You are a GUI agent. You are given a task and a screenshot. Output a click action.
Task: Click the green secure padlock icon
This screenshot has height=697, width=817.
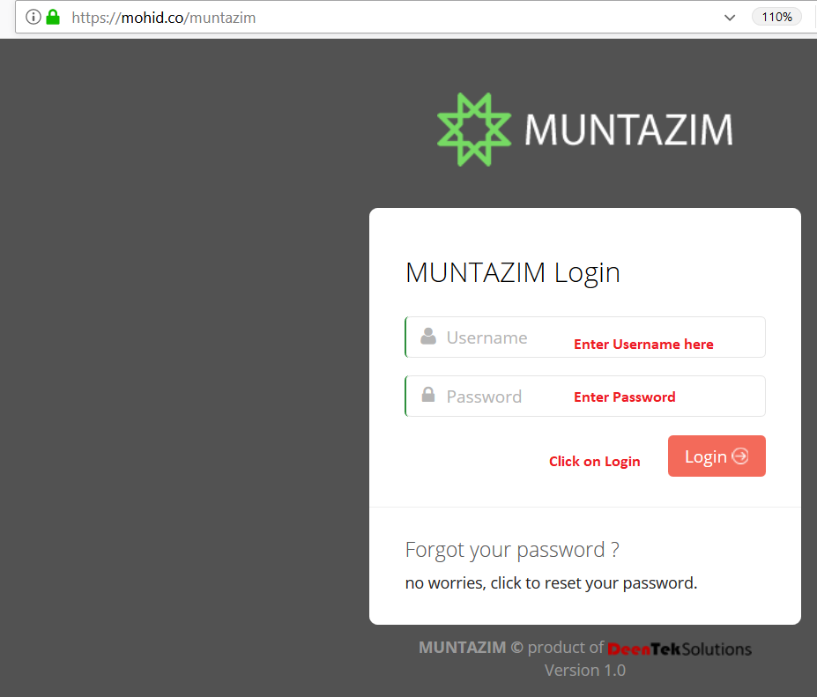point(53,18)
